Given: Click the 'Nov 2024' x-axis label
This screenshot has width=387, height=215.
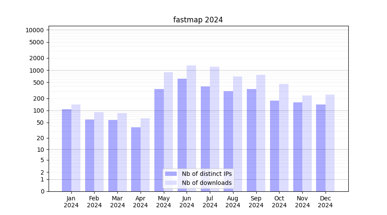Looking at the screenshot, I should pos(302,202).
